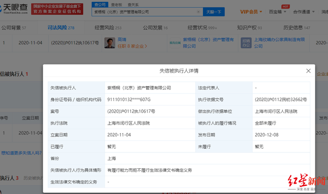The height and width of the screenshot is (194, 328).
Task: Switch to the 查公司 search tab
Action: [x=100, y=5]
